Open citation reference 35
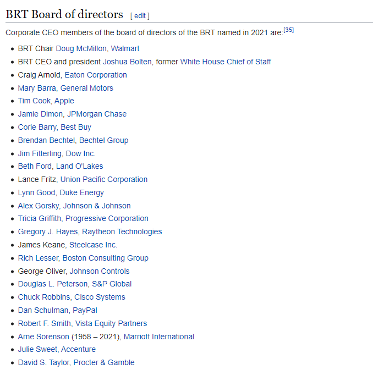The image size is (373, 375). click(288, 30)
